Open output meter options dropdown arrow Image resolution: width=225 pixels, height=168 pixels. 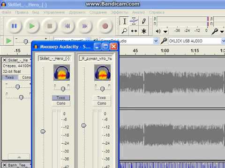pos(165,32)
